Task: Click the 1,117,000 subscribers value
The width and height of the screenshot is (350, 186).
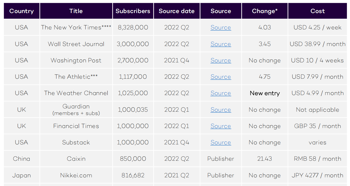Action: coord(133,76)
